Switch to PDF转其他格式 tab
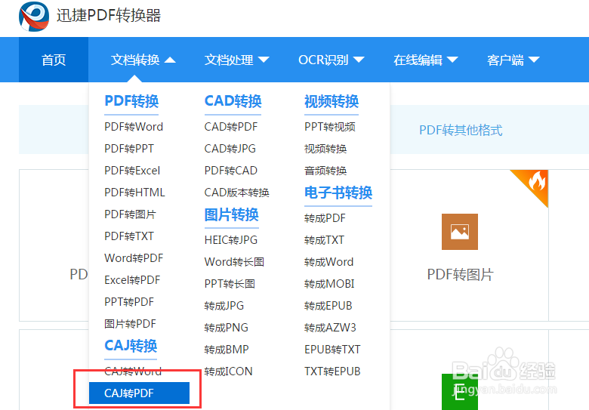Screen dimensions: 589x410 (461, 131)
